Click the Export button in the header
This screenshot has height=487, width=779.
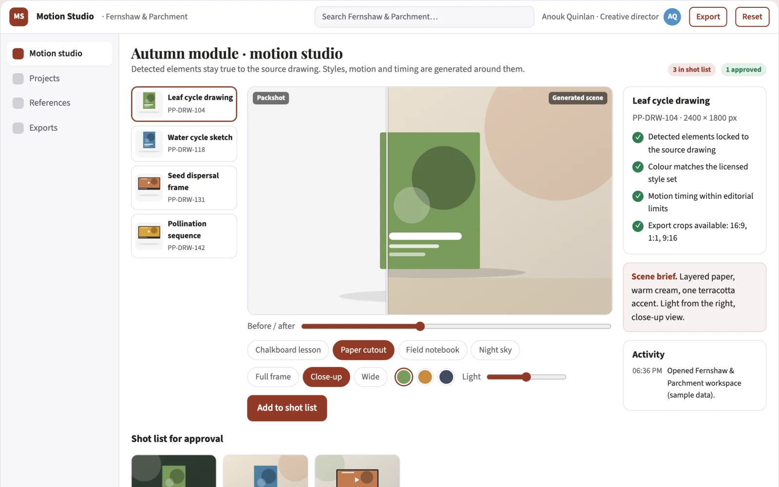tap(708, 17)
